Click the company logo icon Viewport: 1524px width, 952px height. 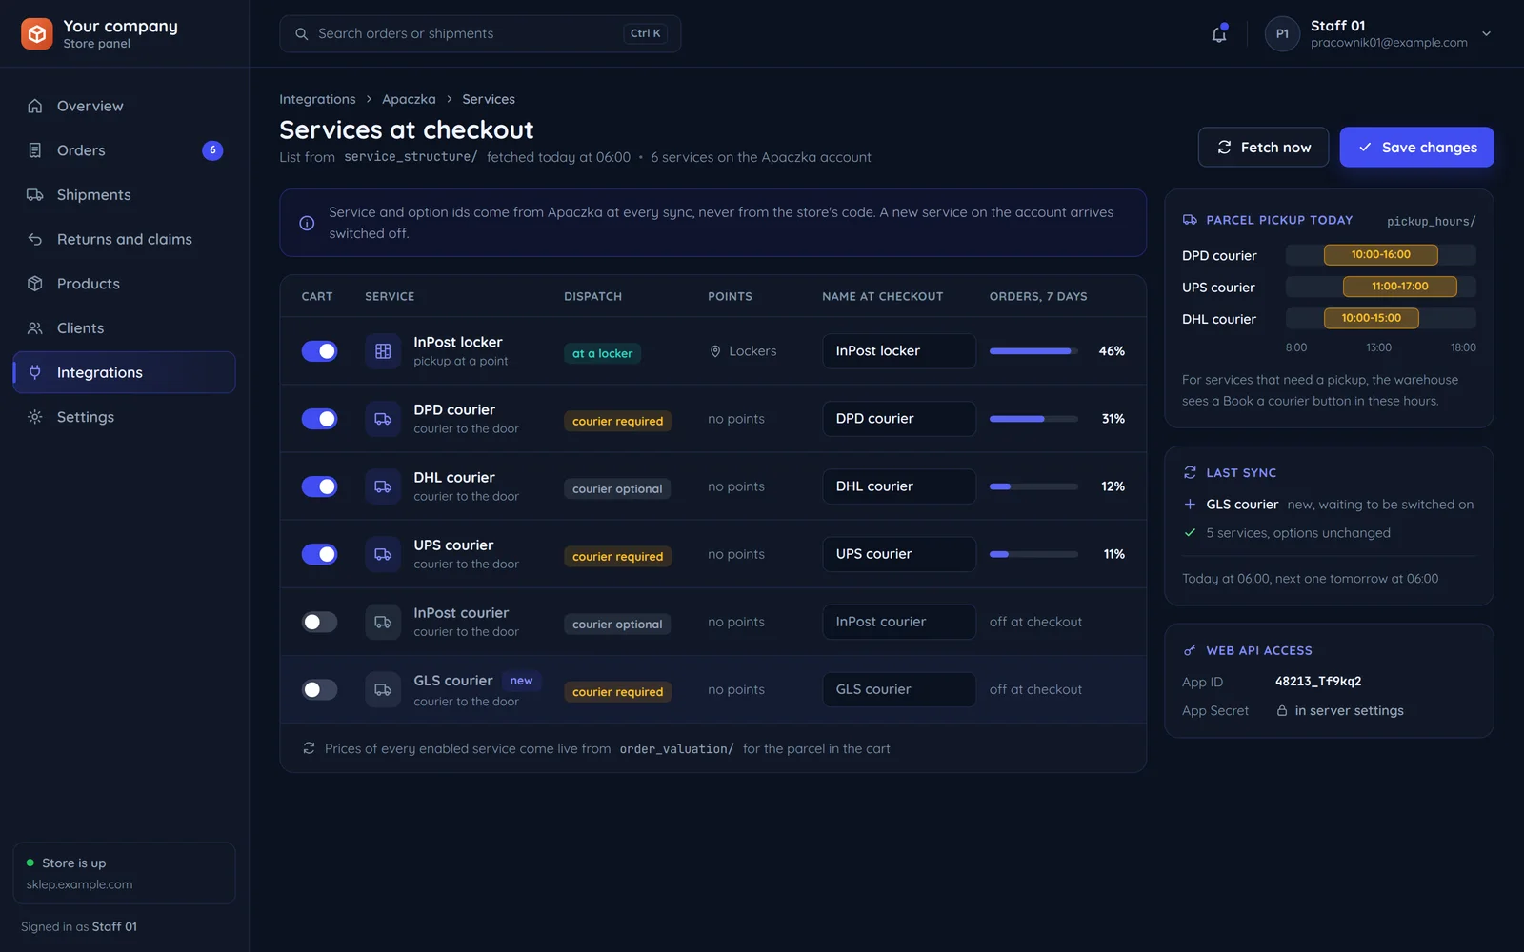click(x=37, y=33)
